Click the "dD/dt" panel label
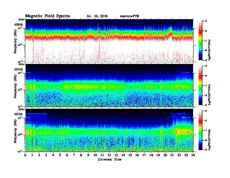The image size is (230, 178). click(x=19, y=69)
